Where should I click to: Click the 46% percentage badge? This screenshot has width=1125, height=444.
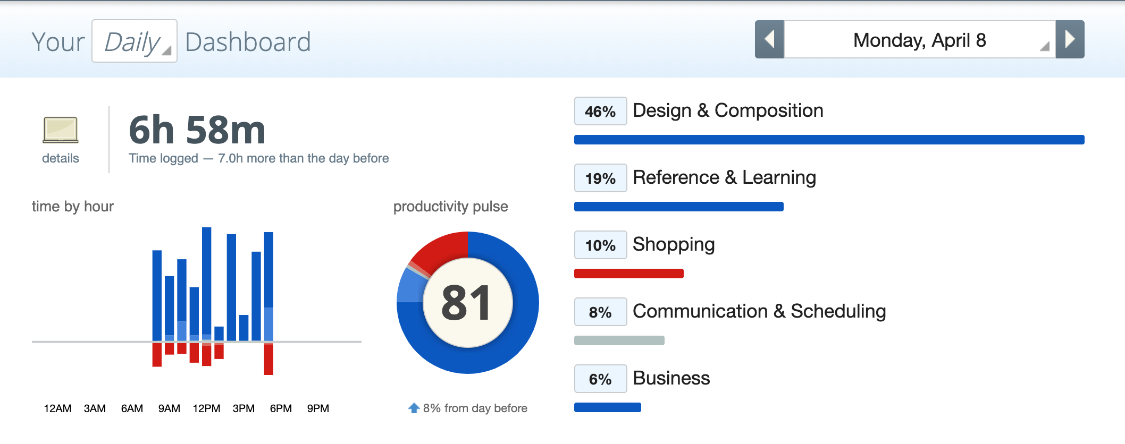pos(600,111)
